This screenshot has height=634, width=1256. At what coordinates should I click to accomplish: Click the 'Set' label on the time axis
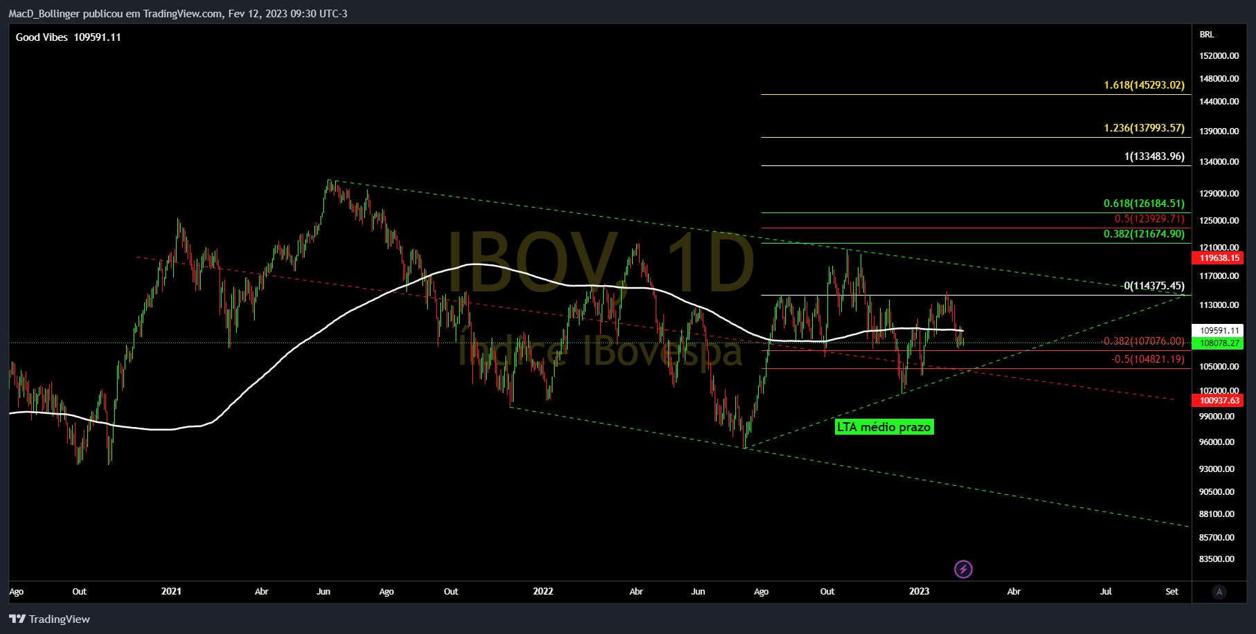(1172, 591)
